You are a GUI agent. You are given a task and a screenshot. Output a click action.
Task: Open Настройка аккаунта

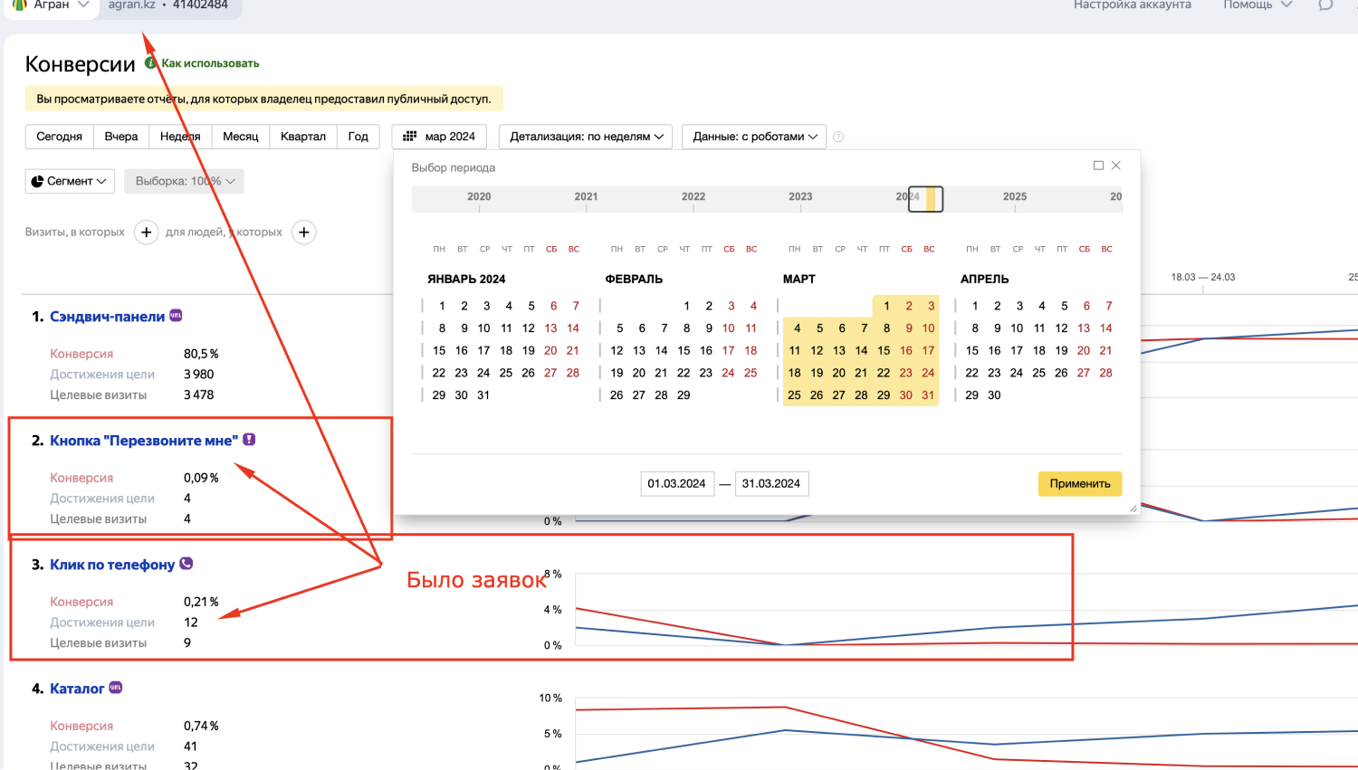coord(1133,5)
